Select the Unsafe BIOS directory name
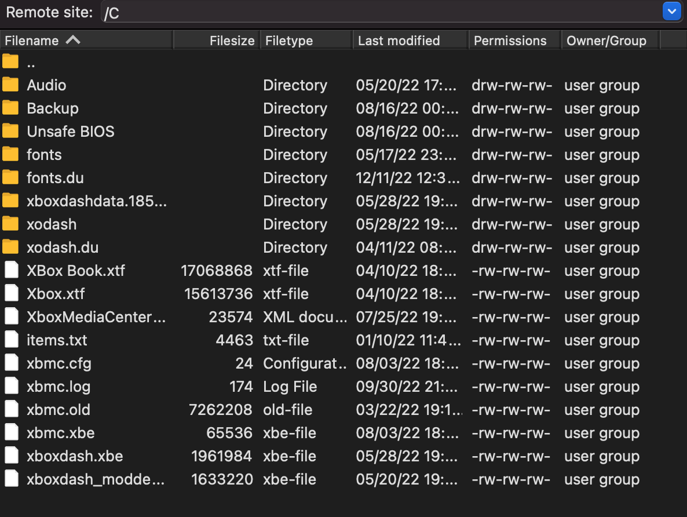The image size is (687, 517). tap(71, 132)
